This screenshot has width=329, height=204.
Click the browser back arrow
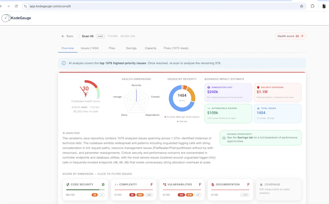tap(1, 6)
